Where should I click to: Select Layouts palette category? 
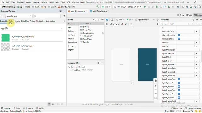[71, 39]
